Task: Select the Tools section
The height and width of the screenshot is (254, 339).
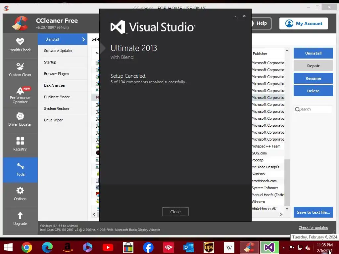Action: (20, 170)
